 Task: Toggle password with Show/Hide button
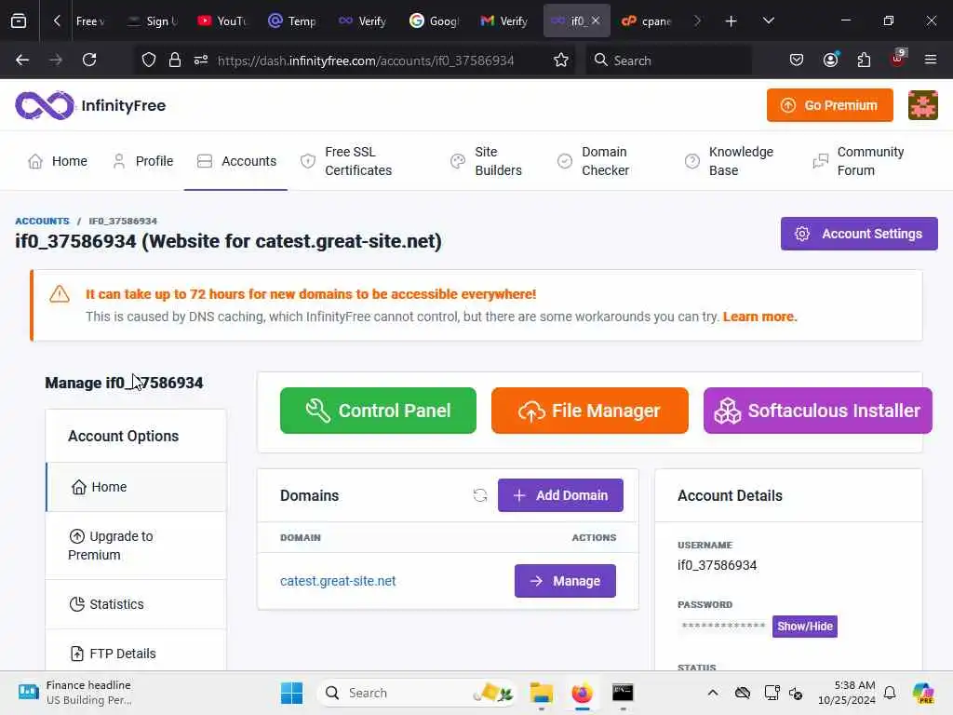click(x=805, y=627)
